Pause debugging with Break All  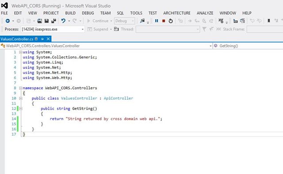pos(157,21)
